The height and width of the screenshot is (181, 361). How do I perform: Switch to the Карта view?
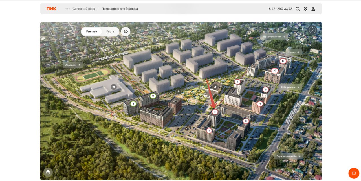[x=110, y=31]
